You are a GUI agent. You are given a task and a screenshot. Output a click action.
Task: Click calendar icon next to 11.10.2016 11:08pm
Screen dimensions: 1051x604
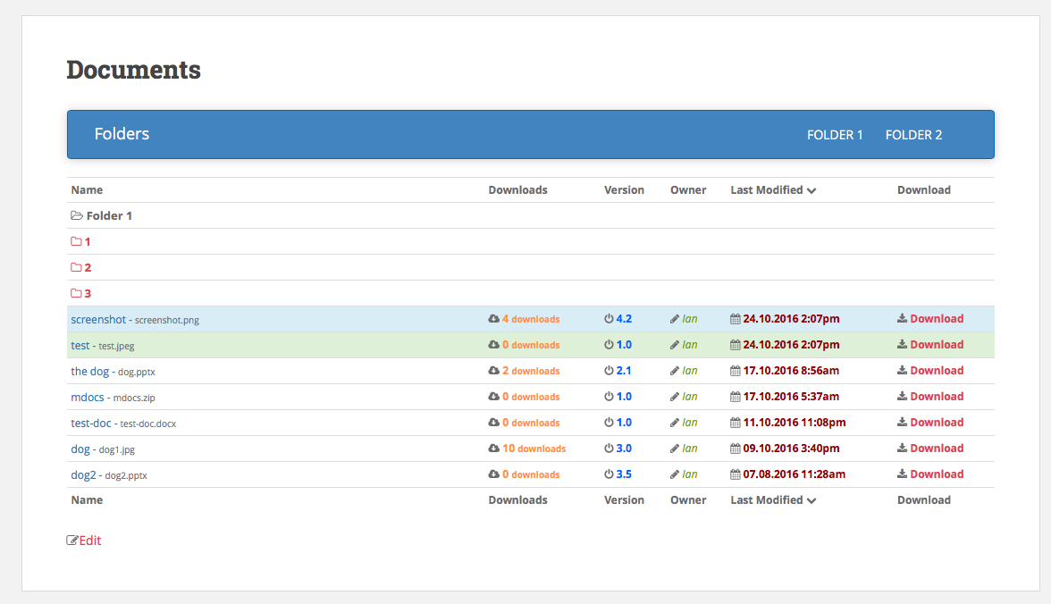[736, 423]
